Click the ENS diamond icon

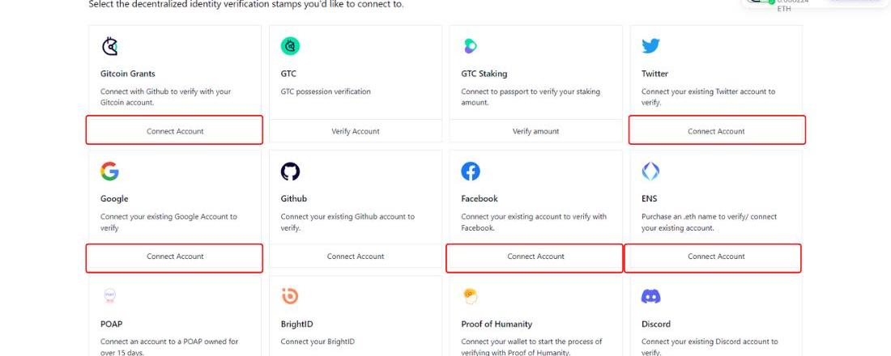tap(650, 171)
